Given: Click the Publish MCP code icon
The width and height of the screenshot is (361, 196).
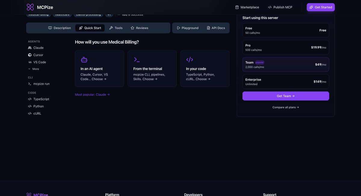Looking at the screenshot, I should click(x=270, y=7).
